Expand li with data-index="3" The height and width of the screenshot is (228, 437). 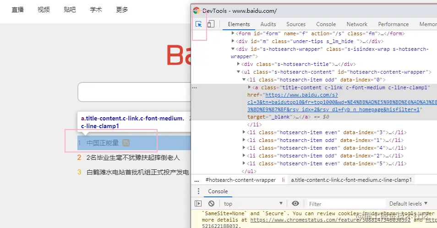(244, 132)
